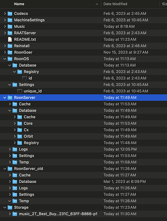Collapse the Storage folder

point(5,207)
